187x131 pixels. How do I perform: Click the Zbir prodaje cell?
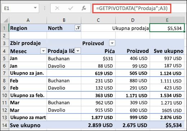point(28,43)
